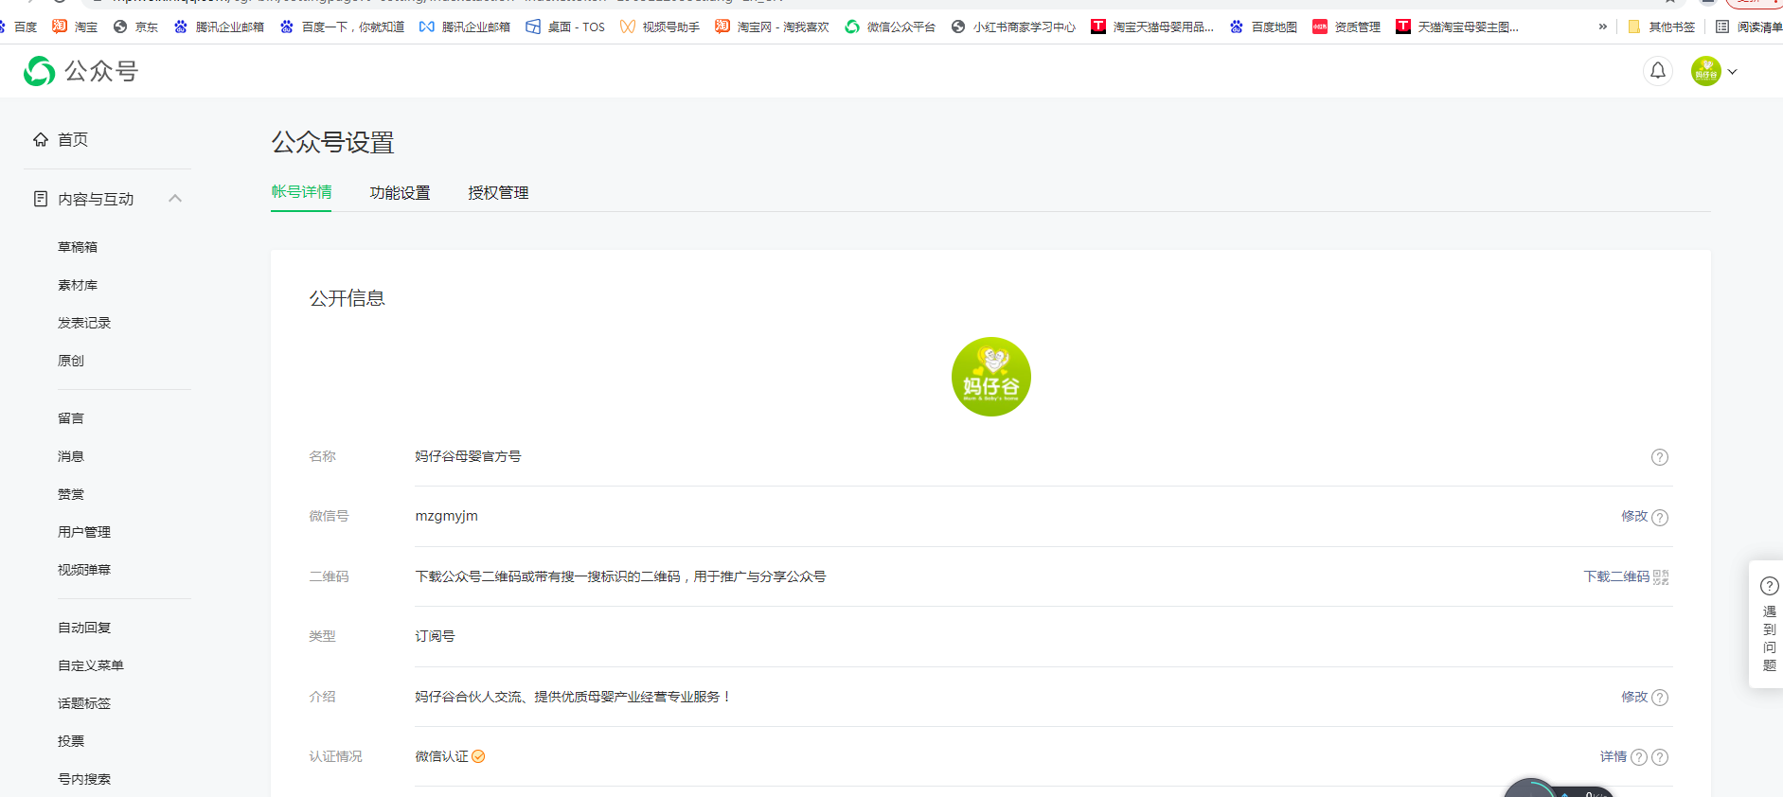This screenshot has width=1783, height=797.
Task: Open 桌面 - TOS bookmark
Action: coord(565,27)
